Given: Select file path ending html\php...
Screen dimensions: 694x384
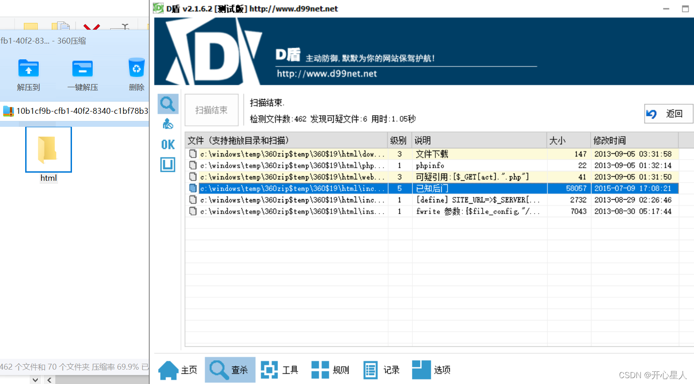Looking at the screenshot, I should pos(292,165).
